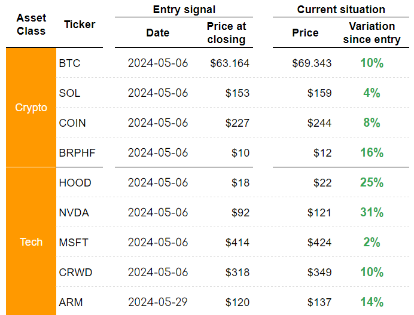Screen dimensions: 414x315
Task: Click the orange Tech asset class cell
Action: [31, 241]
